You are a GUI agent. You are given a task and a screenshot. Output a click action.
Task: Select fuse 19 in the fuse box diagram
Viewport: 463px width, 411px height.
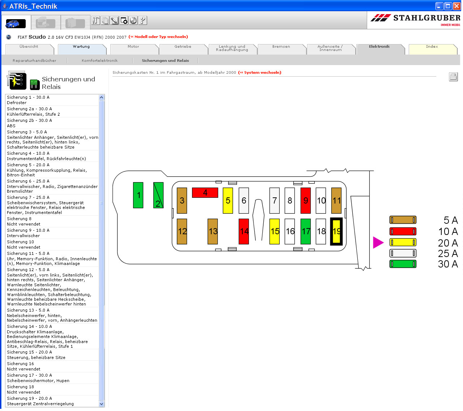point(336,231)
